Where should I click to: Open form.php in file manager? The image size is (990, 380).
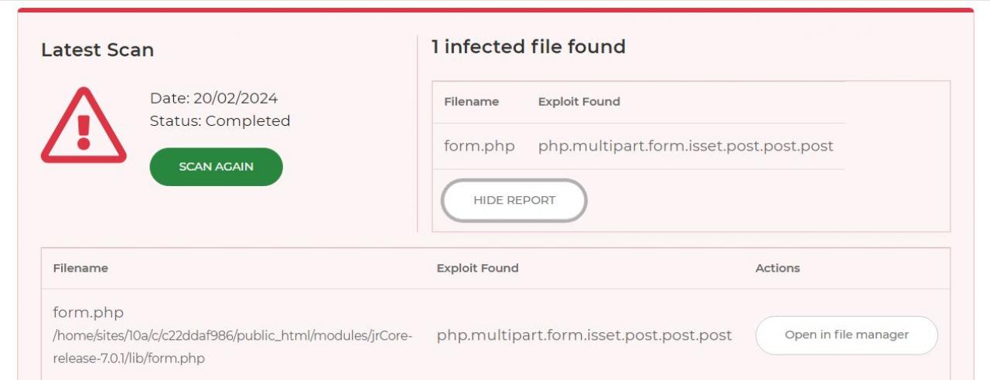point(846,335)
